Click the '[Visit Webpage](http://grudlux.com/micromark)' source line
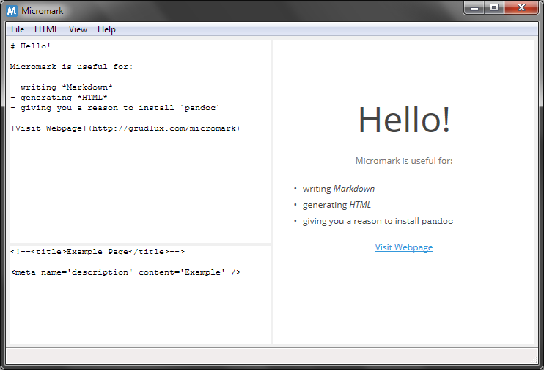Screen dimensions: 544x370 pyautogui.click(x=125, y=128)
